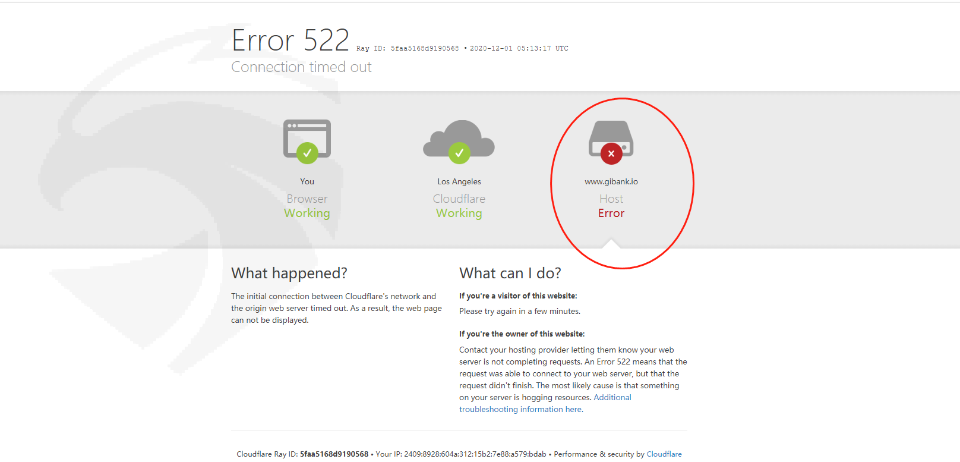
Task: Click the green "Working" status under Browser
Action: pyautogui.click(x=307, y=213)
